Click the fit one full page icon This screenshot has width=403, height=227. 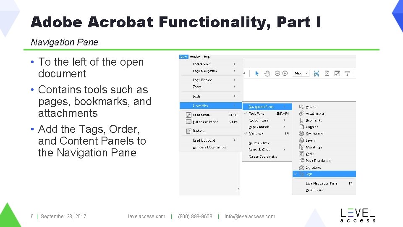pos(327,73)
